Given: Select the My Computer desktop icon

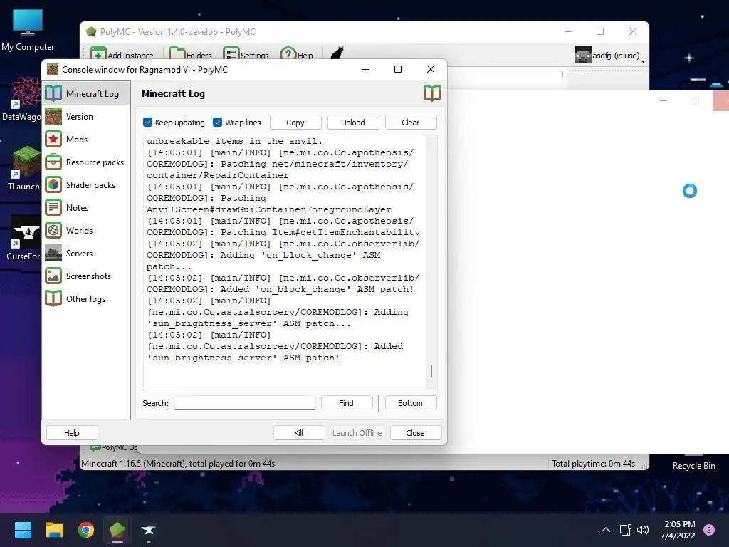Looking at the screenshot, I should 28,30.
